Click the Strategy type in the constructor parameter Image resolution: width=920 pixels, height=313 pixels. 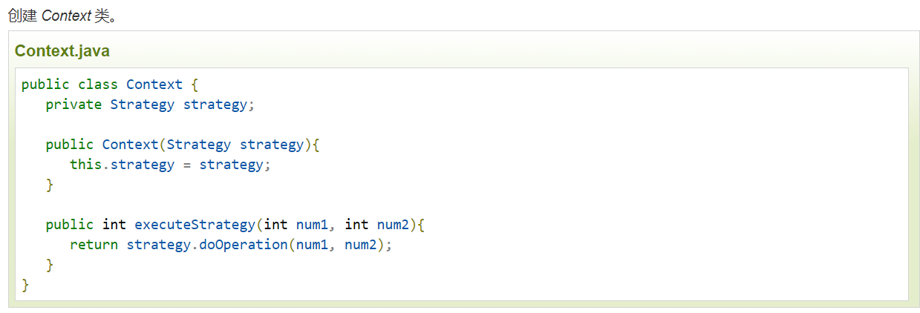[x=199, y=145]
